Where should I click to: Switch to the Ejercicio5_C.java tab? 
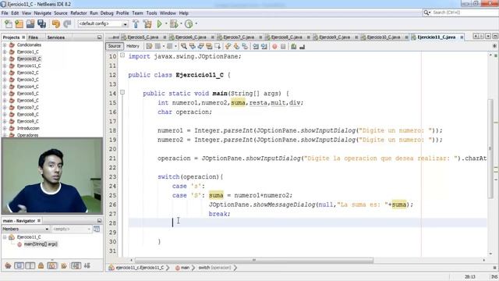click(x=143, y=37)
